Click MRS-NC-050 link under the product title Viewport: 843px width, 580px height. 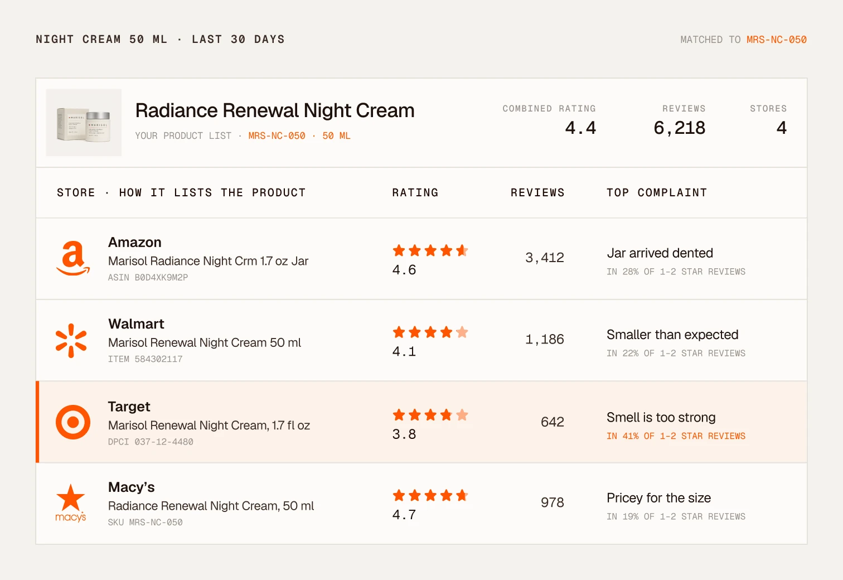pyautogui.click(x=277, y=136)
